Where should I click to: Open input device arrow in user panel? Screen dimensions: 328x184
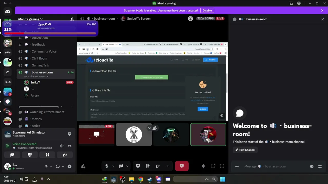click(51, 167)
